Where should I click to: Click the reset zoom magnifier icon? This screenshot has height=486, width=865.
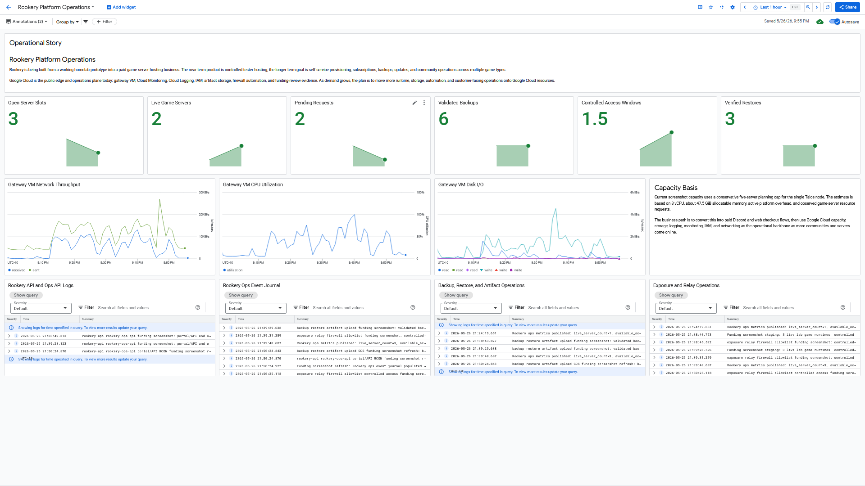click(808, 7)
